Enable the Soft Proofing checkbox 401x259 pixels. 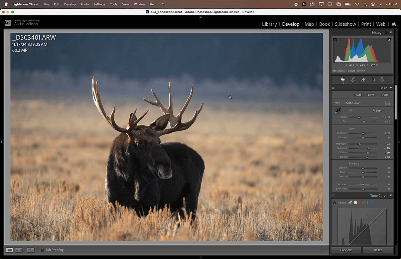[x=42, y=250]
